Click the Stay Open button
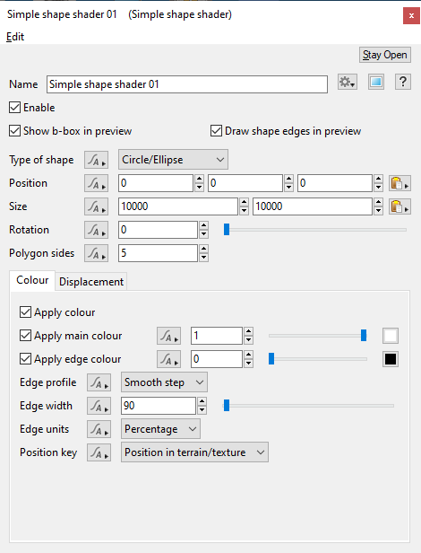The width and height of the screenshot is (421, 553). click(385, 55)
